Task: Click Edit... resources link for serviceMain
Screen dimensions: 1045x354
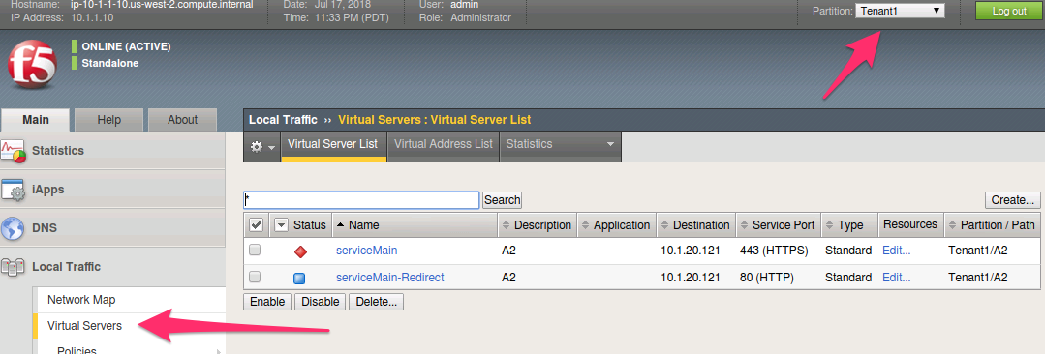Action: tap(897, 251)
